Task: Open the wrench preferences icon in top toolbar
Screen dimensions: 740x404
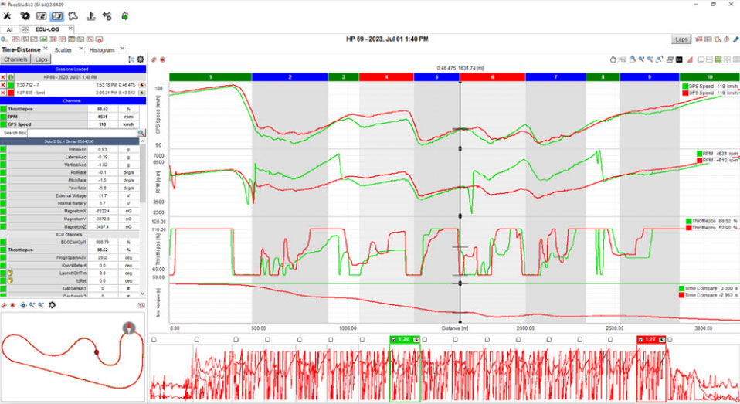Action: point(8,15)
